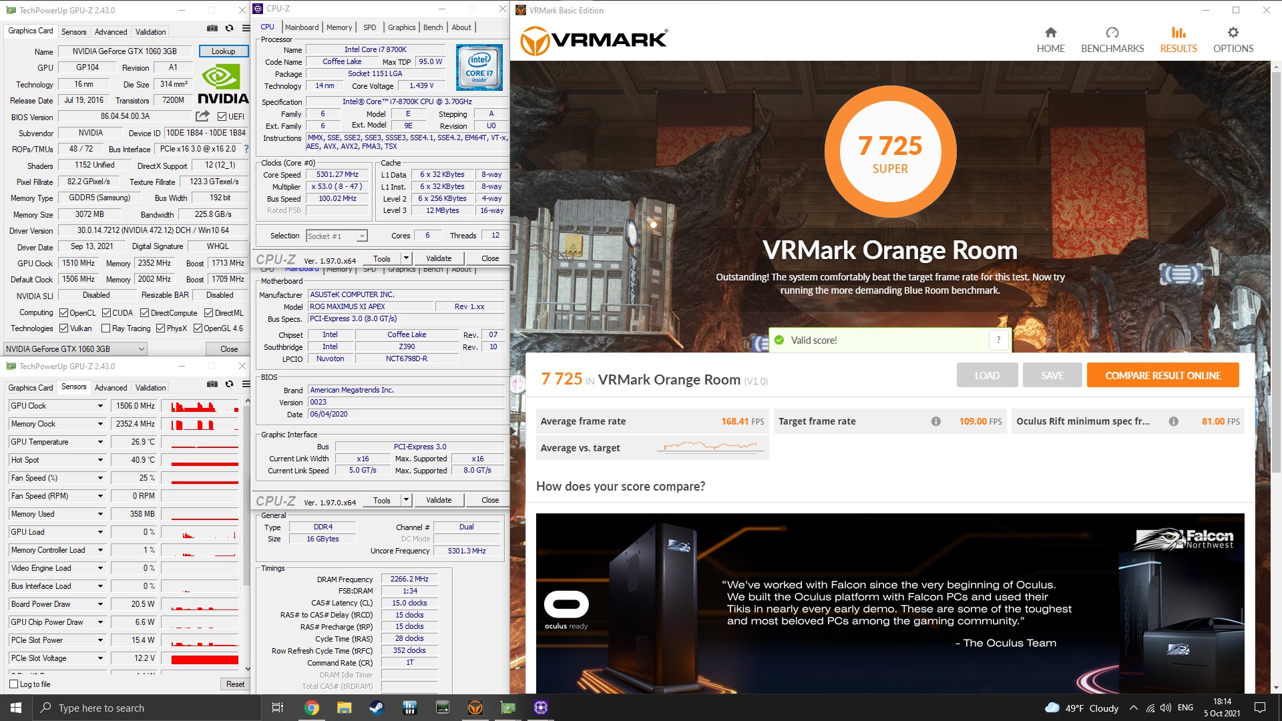The height and width of the screenshot is (721, 1282).
Task: Toggle CUDA computing checkbox
Action: [x=106, y=312]
